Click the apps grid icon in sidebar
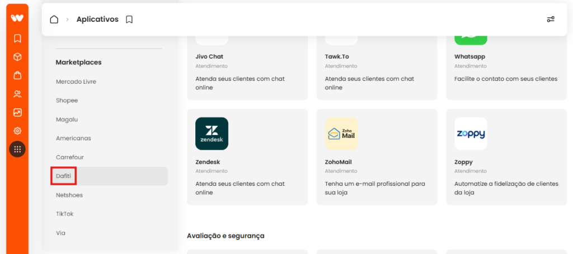Screen dimensions: 573x254 17,149
